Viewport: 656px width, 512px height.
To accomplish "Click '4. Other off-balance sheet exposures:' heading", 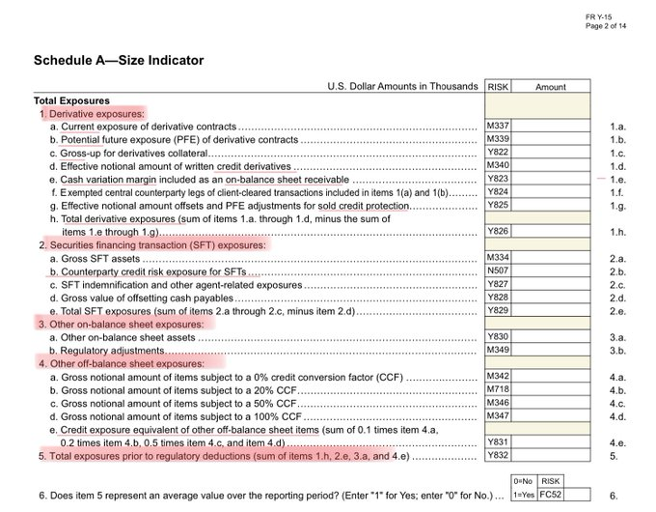I will click(x=122, y=363).
